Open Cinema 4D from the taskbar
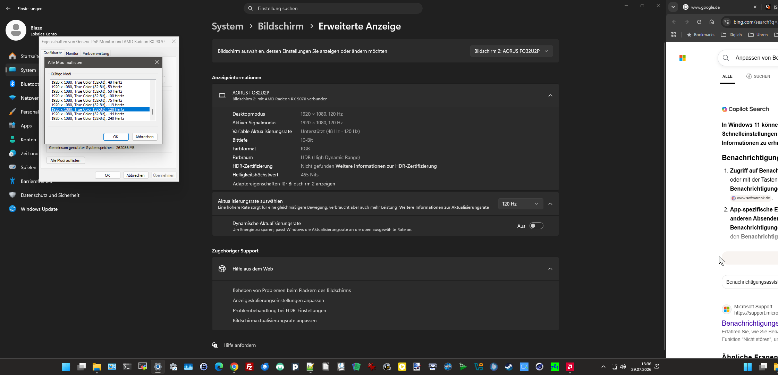Viewport: 778px width, 375px height. tap(540, 367)
